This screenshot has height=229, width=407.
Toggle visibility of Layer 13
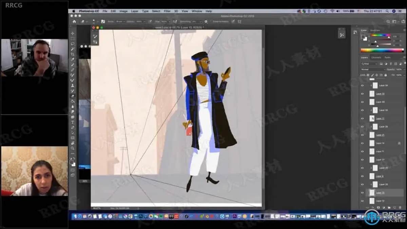[x=362, y=94]
